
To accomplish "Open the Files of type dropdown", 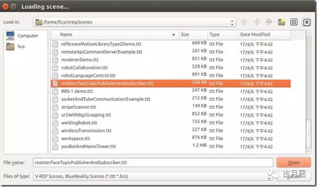I will pyautogui.click(x=151, y=176).
